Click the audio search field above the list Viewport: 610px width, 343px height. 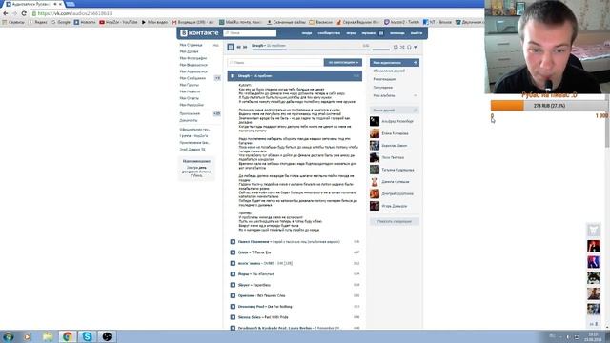tap(275, 63)
